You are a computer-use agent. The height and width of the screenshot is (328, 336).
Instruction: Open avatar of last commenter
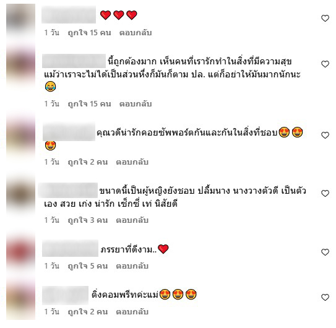point(21,300)
